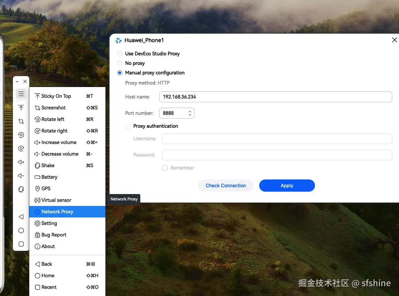This screenshot has height=296, width=399.
Task: Click volume down icon in emulator sidebar
Action: (21, 176)
